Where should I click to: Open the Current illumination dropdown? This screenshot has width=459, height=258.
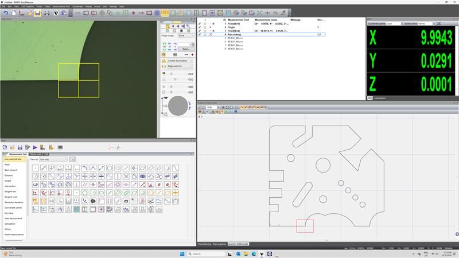coord(180,61)
